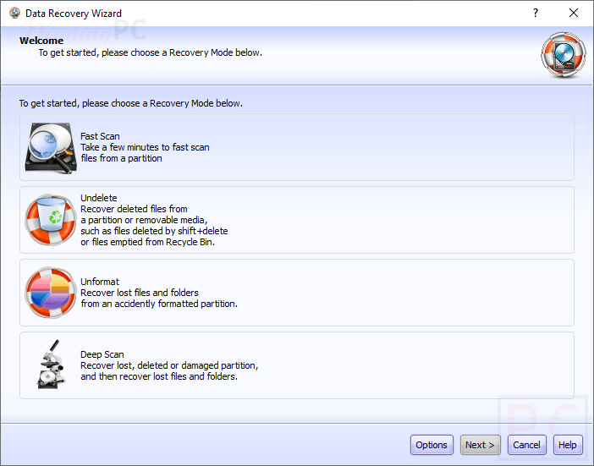Click 'such as files deleted by shift+delete' text

point(154,231)
